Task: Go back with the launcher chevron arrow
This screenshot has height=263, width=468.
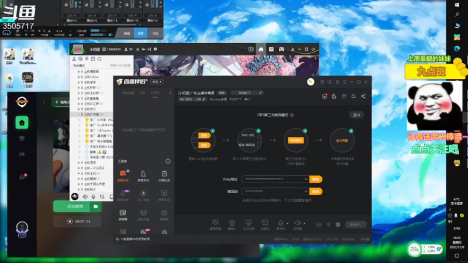Action: (x=44, y=102)
